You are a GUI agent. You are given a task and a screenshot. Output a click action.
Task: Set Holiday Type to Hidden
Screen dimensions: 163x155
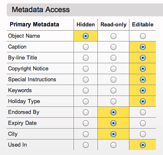click(x=86, y=101)
